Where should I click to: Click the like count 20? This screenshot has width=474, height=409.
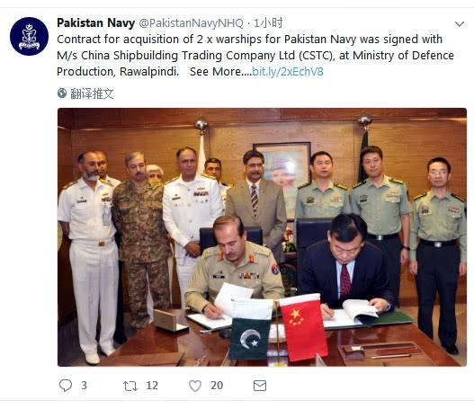click(217, 386)
